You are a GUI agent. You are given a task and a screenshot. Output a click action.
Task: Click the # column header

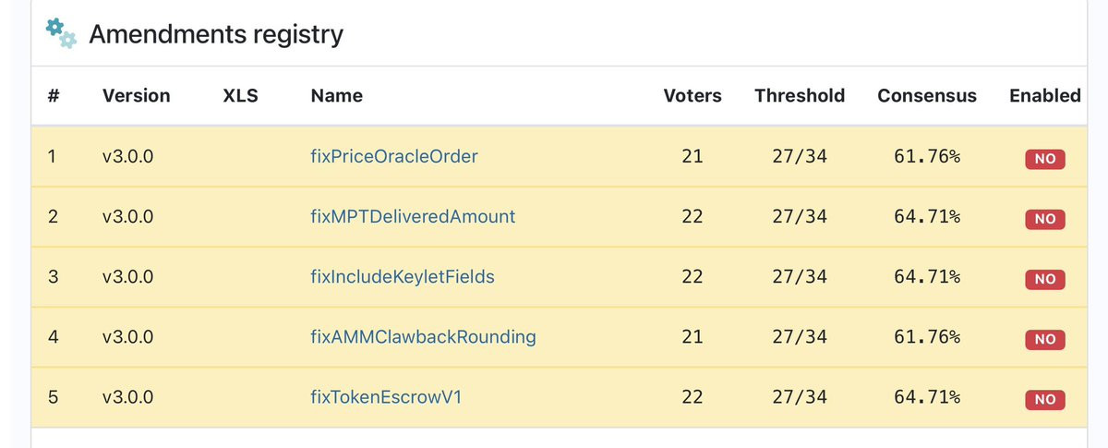[54, 95]
